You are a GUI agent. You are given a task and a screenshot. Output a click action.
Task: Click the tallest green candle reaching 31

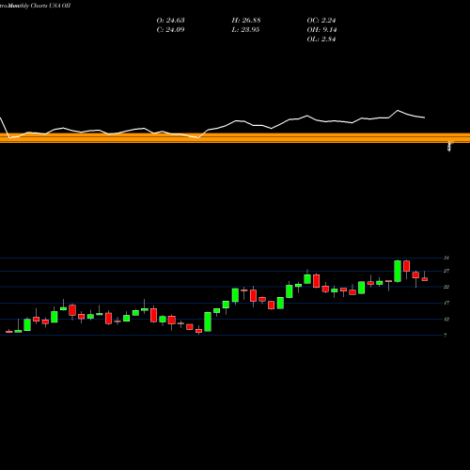coord(398,271)
